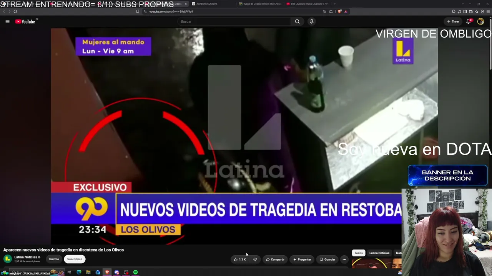This screenshot has height=276, width=492.
Task: Switch to Juego de Doblaje Online tab
Action: coord(260,4)
